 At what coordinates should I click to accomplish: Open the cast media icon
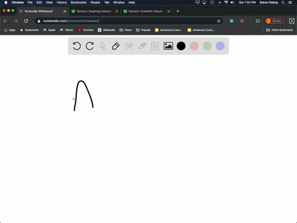[258, 21]
